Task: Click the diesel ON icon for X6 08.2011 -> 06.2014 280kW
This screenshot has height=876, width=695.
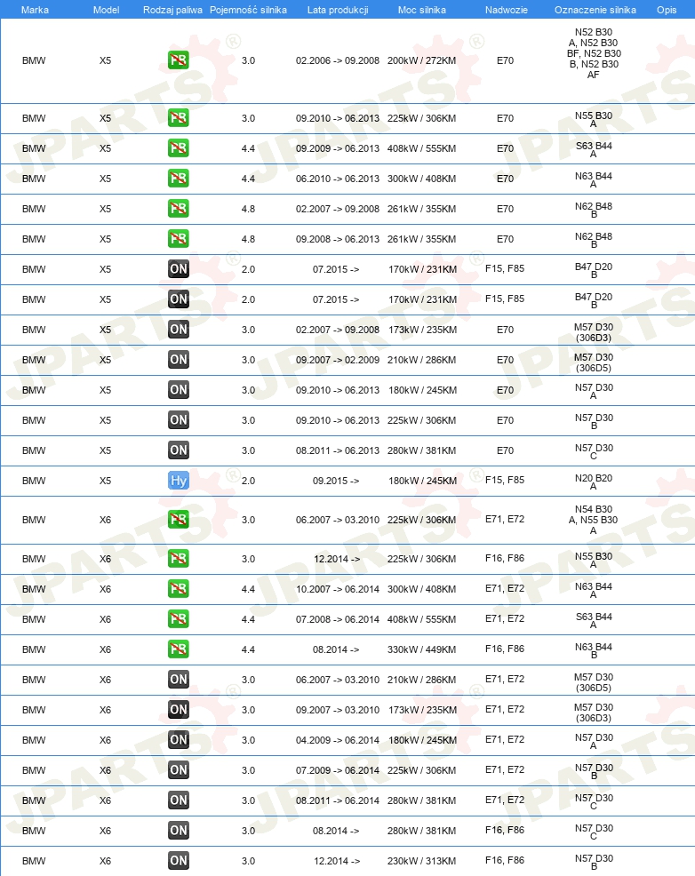Action: (179, 800)
